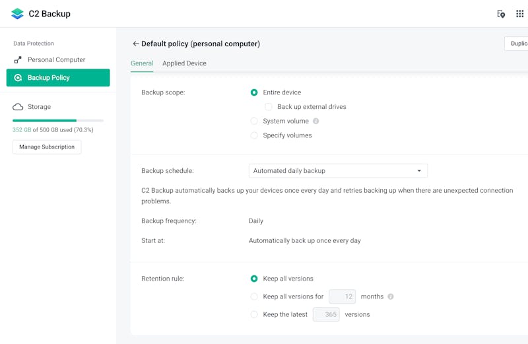
Task: Click the Personal Computer sidebar icon
Action: [x=18, y=59]
